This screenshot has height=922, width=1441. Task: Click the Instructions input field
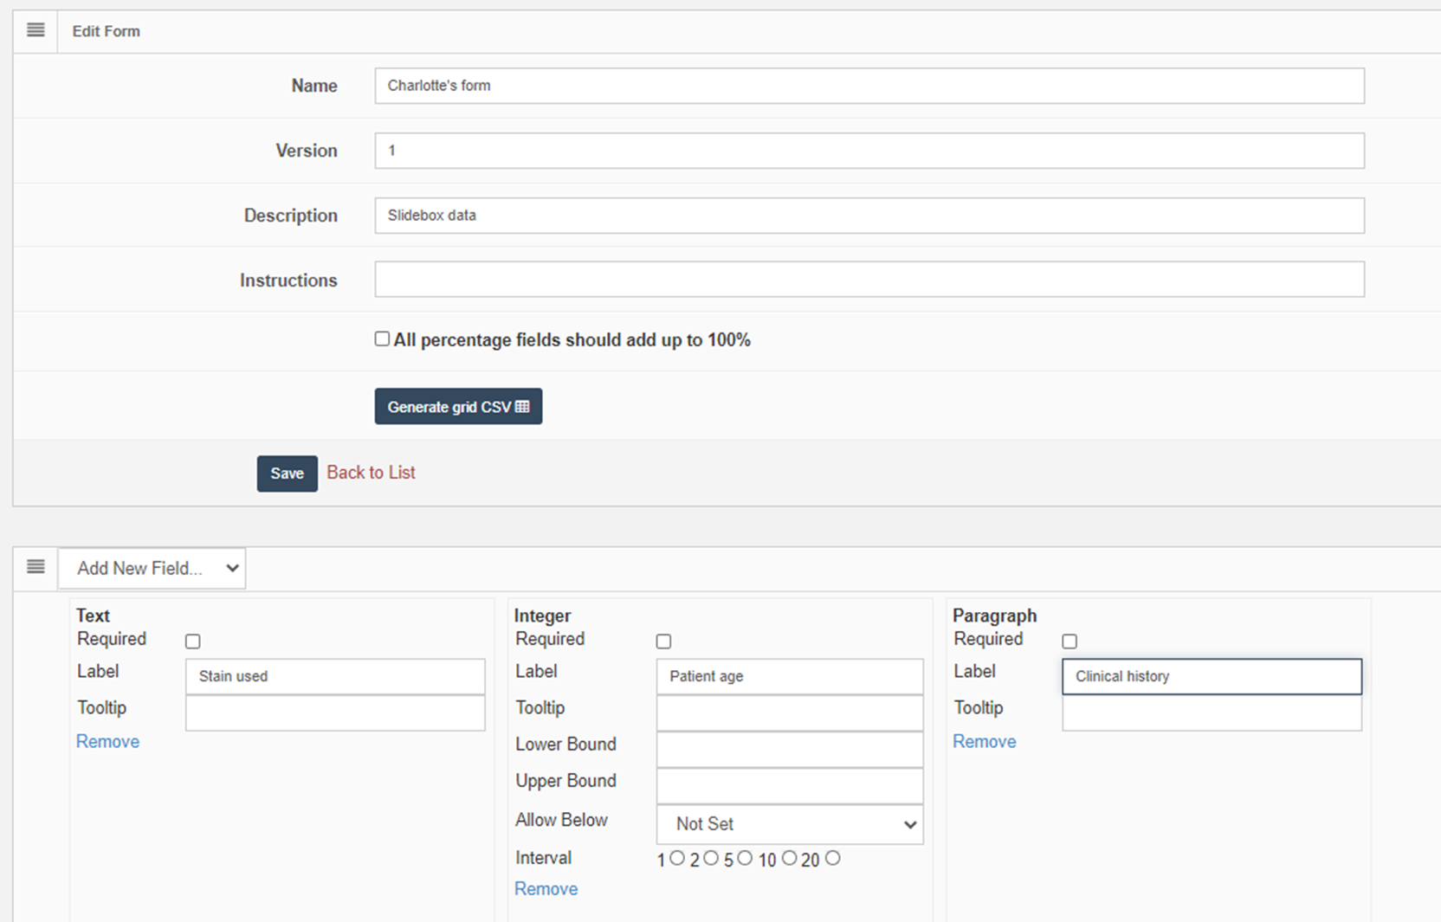(x=869, y=280)
